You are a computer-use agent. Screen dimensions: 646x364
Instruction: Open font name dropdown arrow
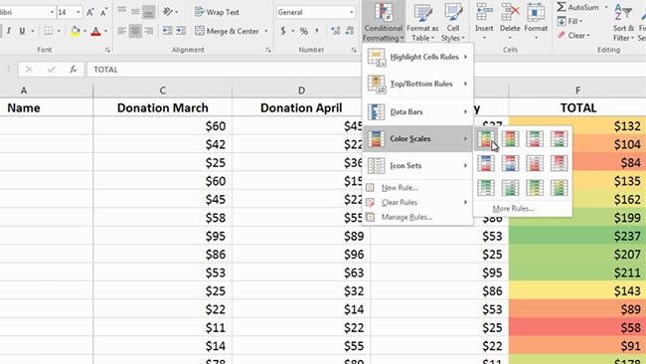(x=52, y=12)
